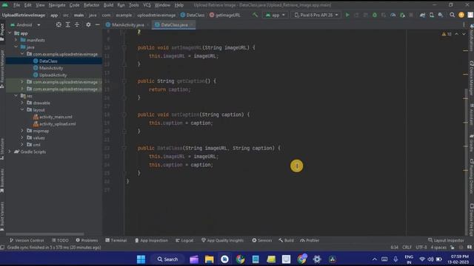Image resolution: width=474 pixels, height=266 pixels.
Task: Collapse the res folder
Action: [16, 96]
